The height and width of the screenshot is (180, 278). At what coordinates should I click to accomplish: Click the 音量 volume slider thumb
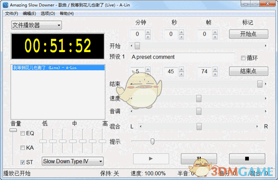(x=13, y=130)
